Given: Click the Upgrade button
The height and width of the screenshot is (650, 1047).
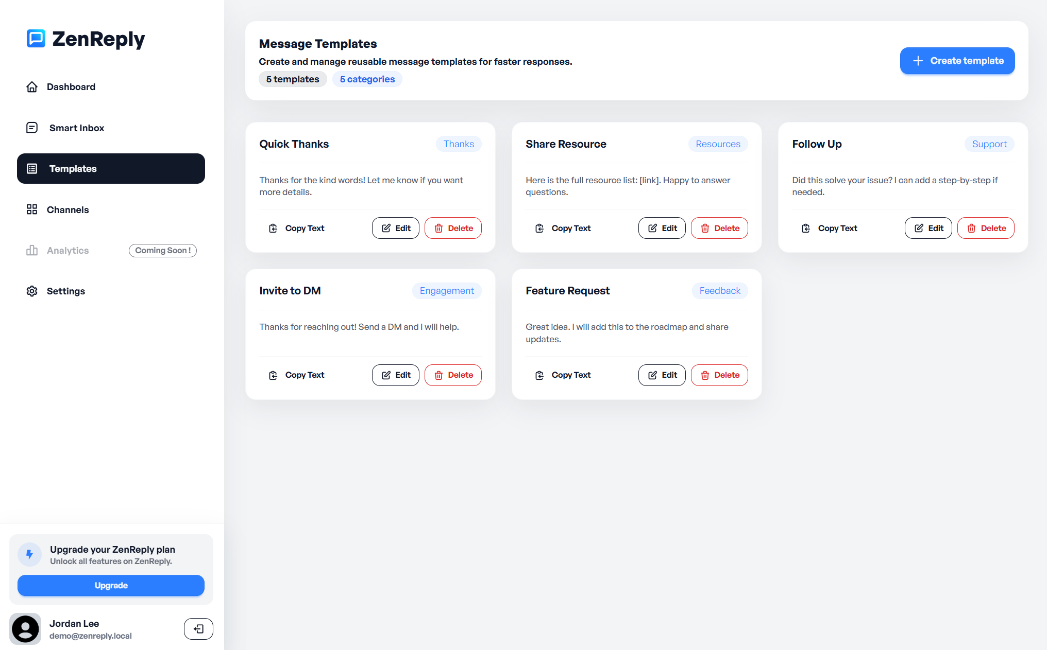Looking at the screenshot, I should (x=111, y=585).
